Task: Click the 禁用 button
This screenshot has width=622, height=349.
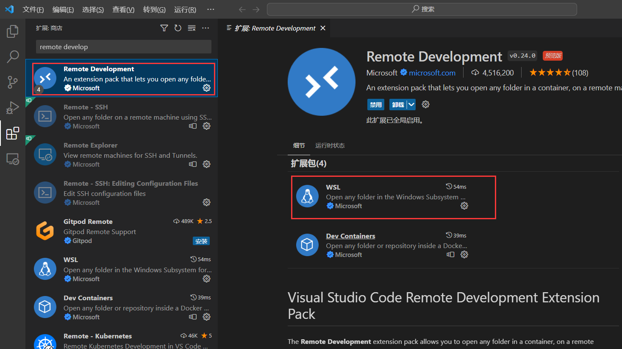Action: pyautogui.click(x=376, y=105)
